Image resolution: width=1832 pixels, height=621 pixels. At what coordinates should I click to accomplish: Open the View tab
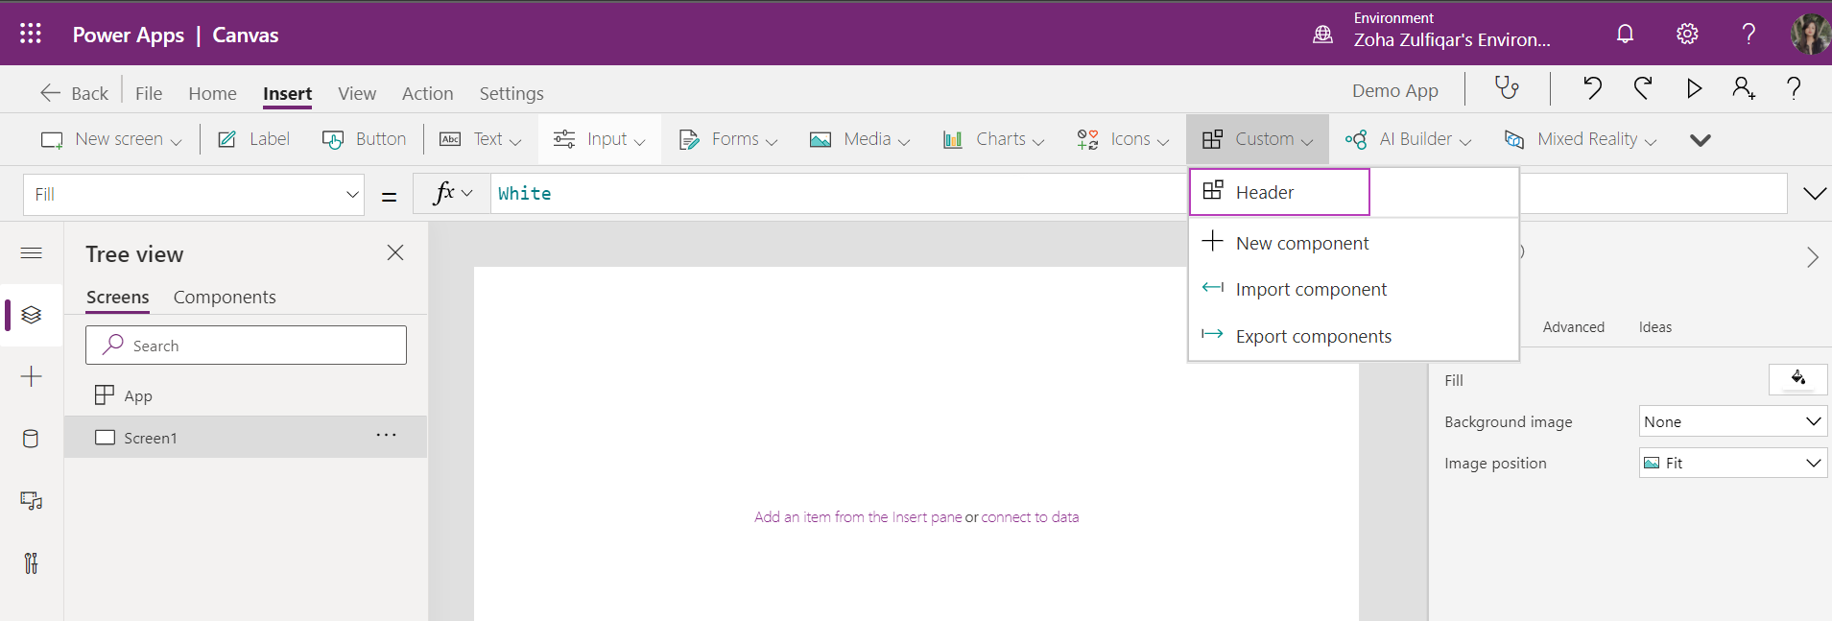click(357, 93)
